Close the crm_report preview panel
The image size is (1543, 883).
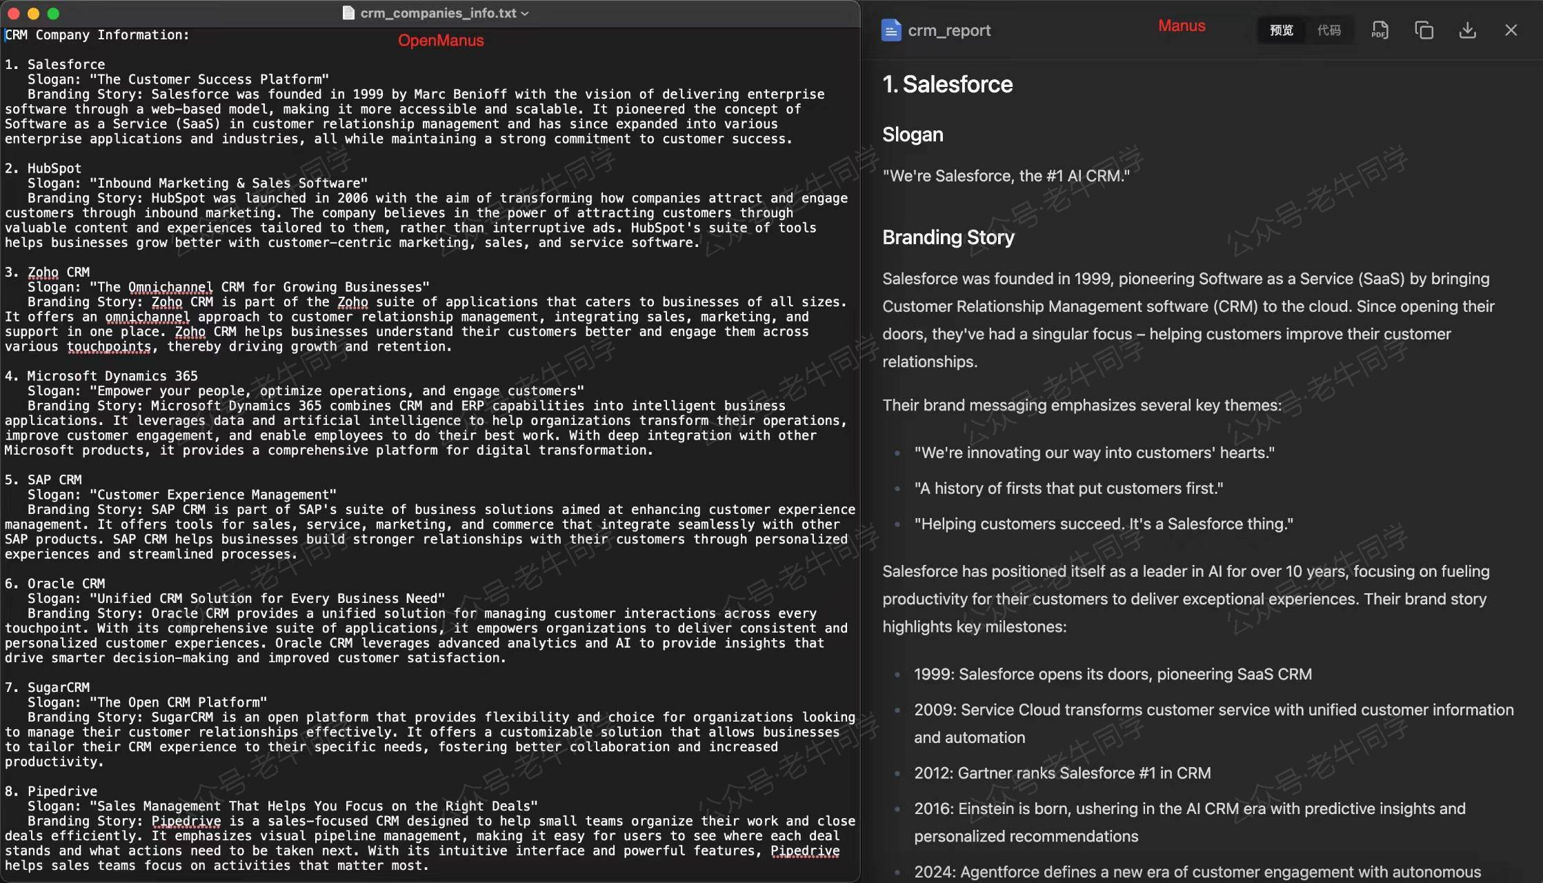click(1511, 30)
